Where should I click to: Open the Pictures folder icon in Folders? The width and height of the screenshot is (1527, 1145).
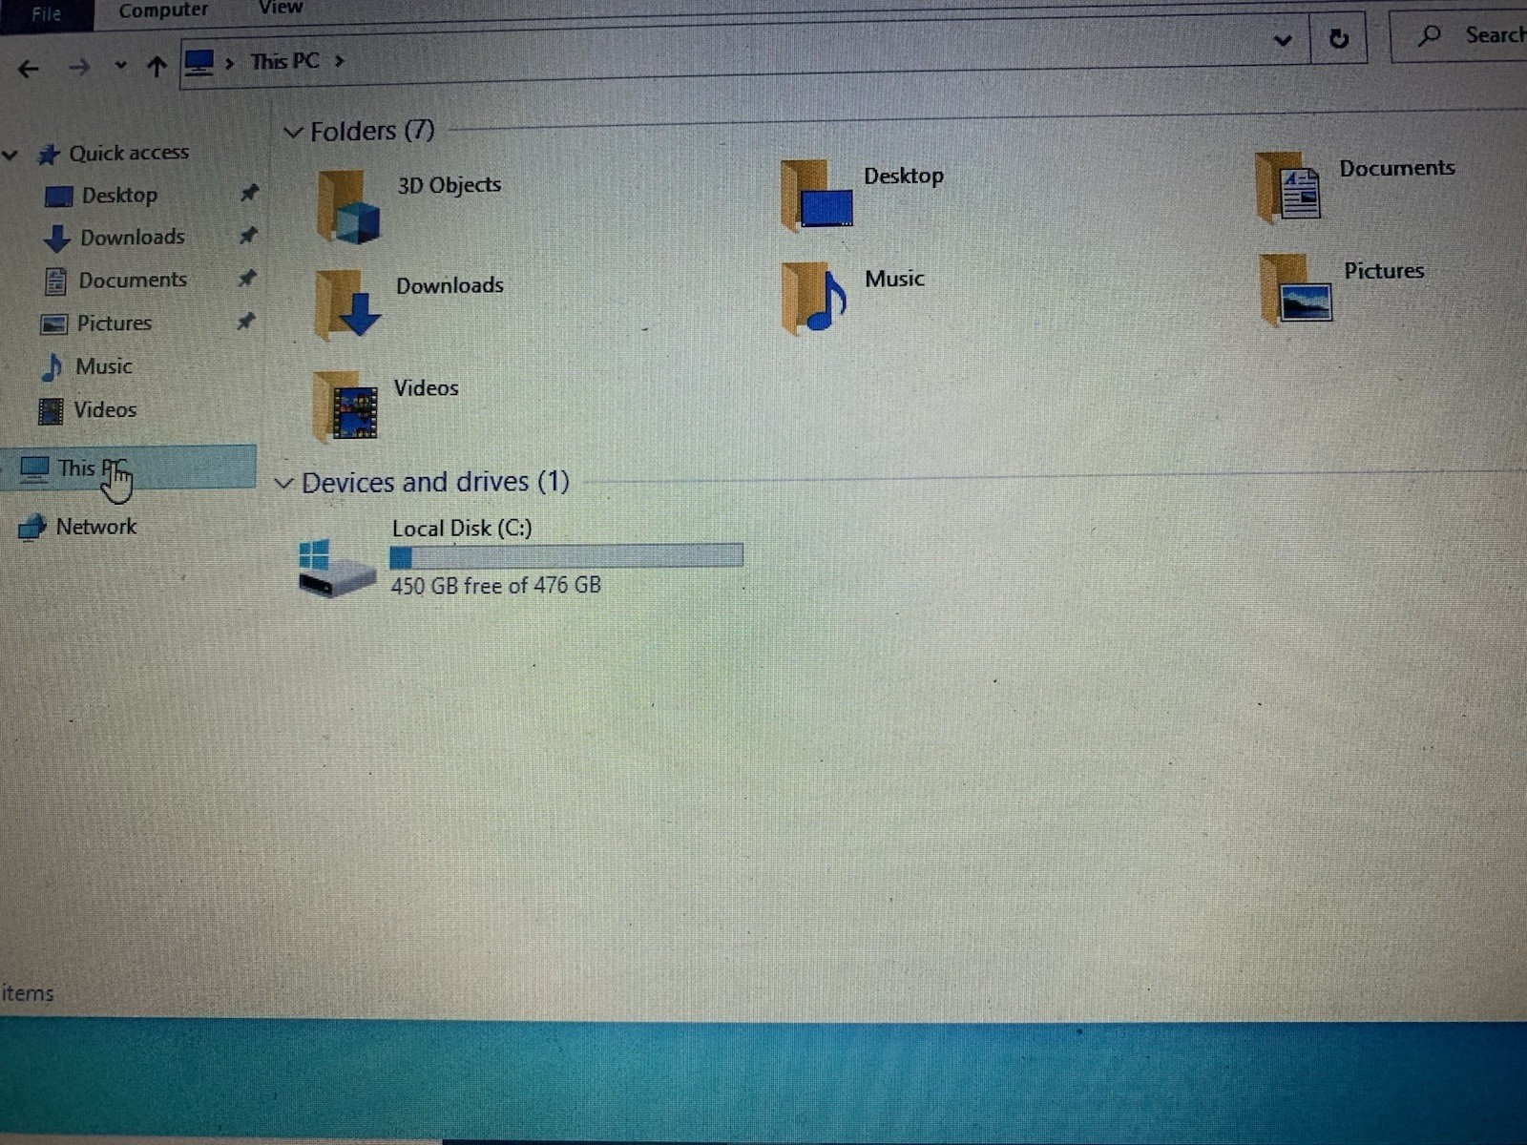click(x=1296, y=290)
